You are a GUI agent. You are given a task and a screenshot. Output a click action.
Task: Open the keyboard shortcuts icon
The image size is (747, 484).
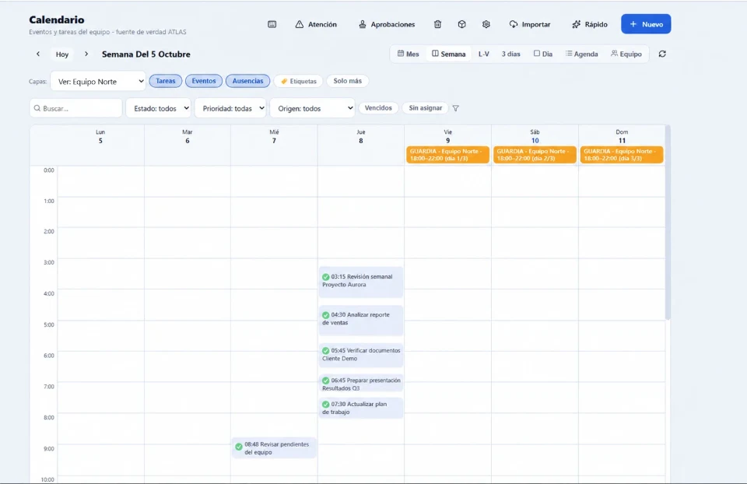(x=272, y=24)
